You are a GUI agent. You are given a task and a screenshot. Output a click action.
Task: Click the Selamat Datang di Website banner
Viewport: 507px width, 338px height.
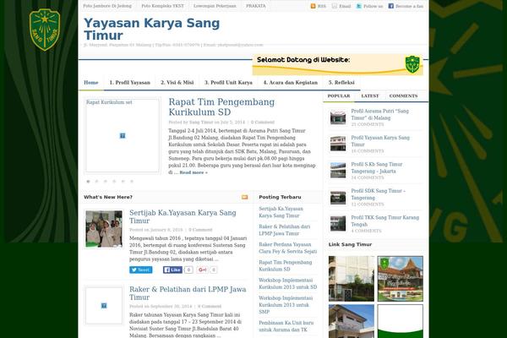337,65
